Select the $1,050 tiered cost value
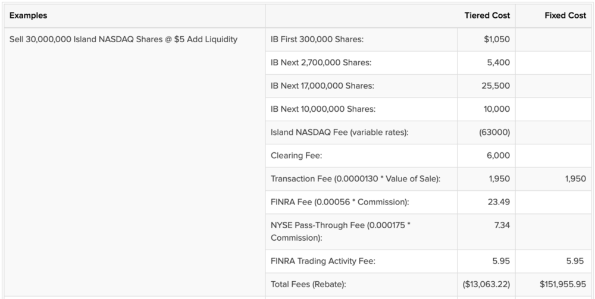Viewport: 595px width, 299px height. (x=497, y=39)
